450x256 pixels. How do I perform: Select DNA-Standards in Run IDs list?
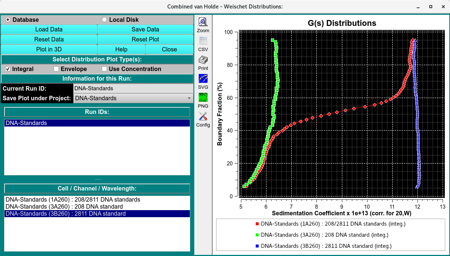click(x=97, y=123)
